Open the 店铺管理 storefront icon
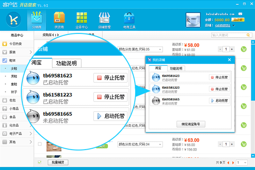Viewport: 255px width, 170px height. pyautogui.click(x=104, y=18)
